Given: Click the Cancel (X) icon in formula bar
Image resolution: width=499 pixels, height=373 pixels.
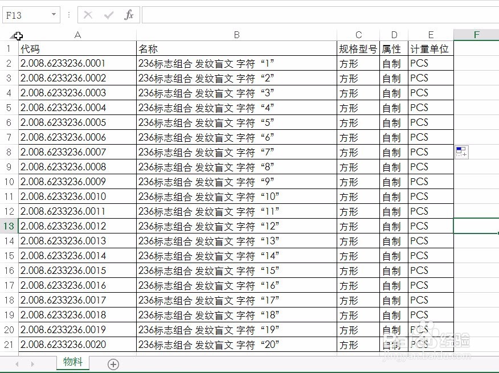Looking at the screenshot, I should pyautogui.click(x=87, y=15).
